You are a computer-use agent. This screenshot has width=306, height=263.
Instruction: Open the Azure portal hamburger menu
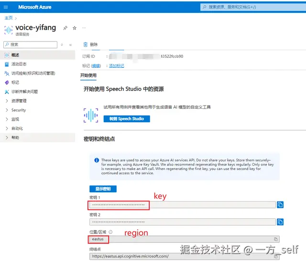(6, 7)
